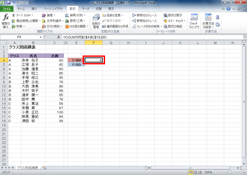Switch to Page Layout view in status bar
The height and width of the screenshot is (175, 247).
coord(195,172)
